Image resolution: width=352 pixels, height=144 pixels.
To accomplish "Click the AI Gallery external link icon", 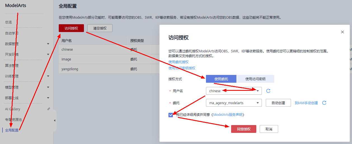I will coord(48,109).
